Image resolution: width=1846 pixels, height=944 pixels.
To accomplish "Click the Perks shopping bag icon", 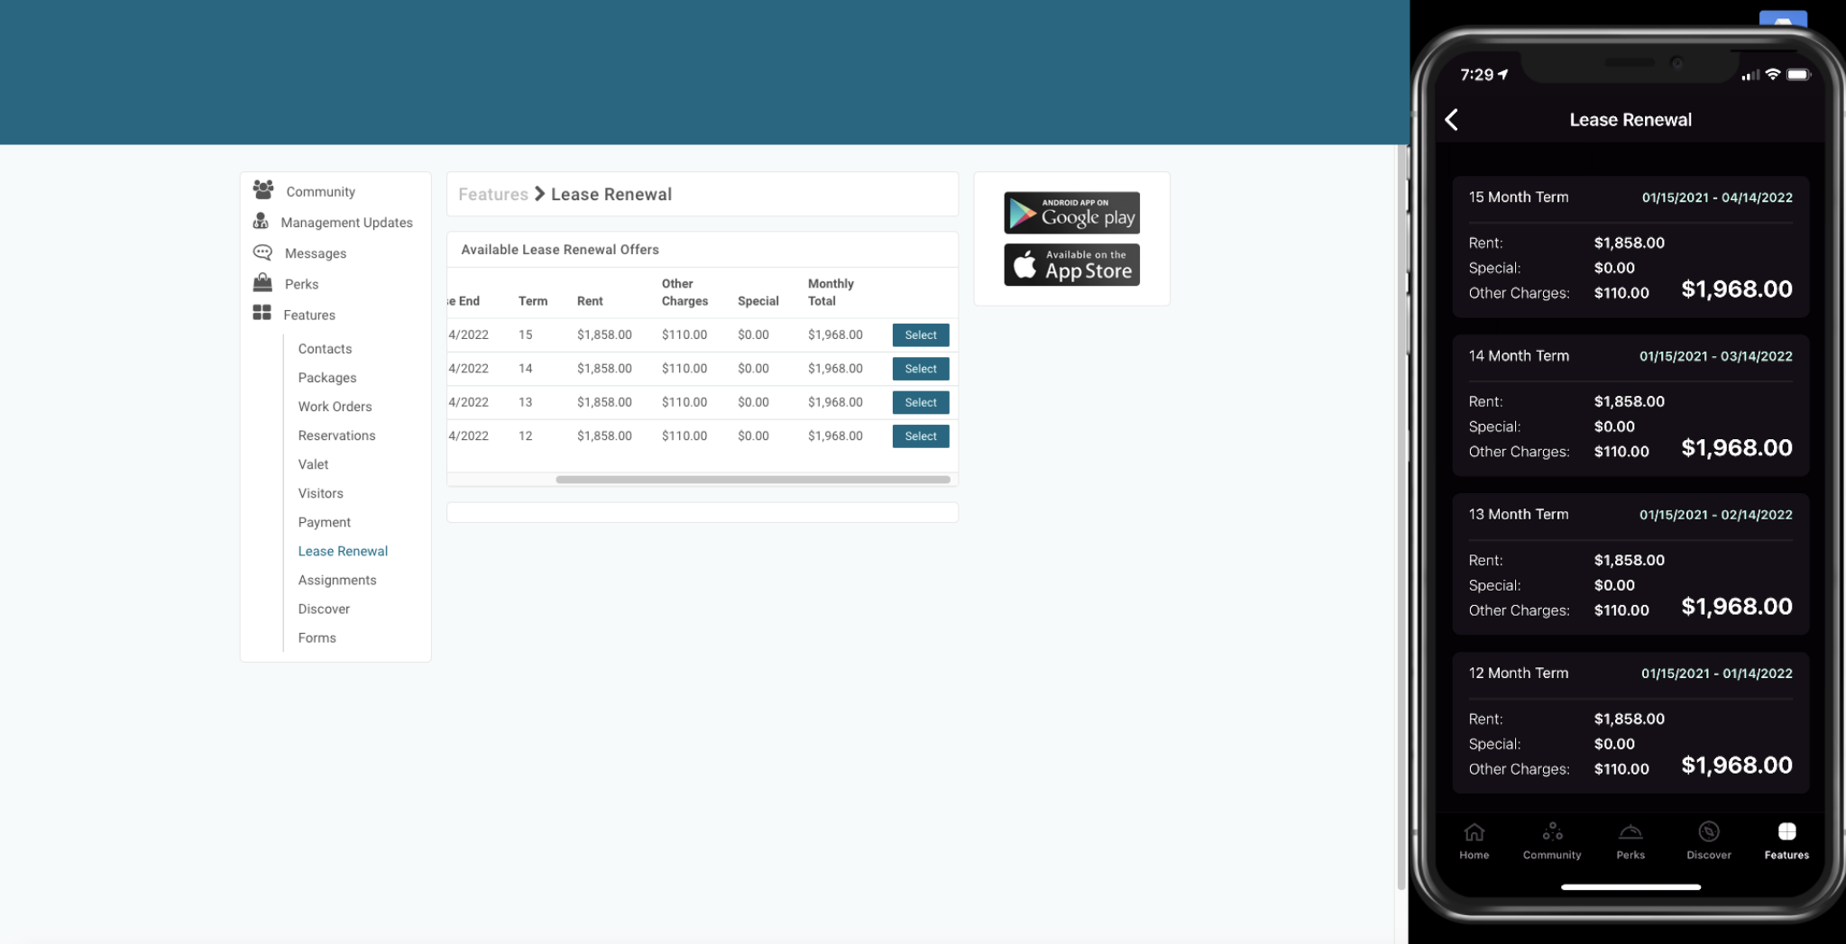I will click(x=262, y=283).
